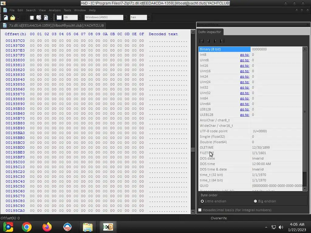This screenshot has height=233, width=311.
Task: Select the GUID row in inspector
Action: tap(250, 186)
